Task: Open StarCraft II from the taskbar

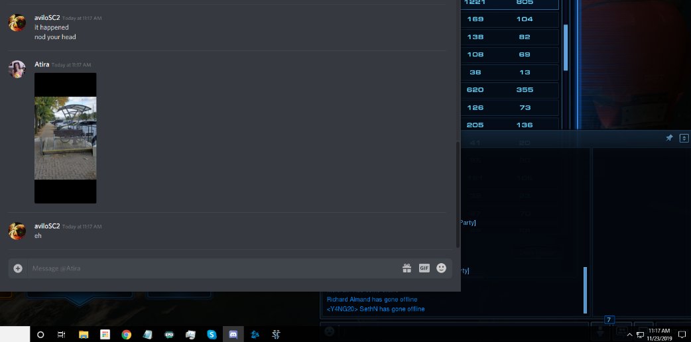Action: click(x=276, y=335)
